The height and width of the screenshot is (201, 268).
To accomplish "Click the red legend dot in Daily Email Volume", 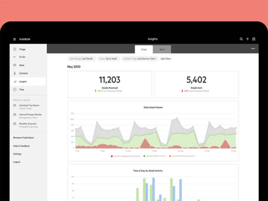I will click(x=112, y=156).
